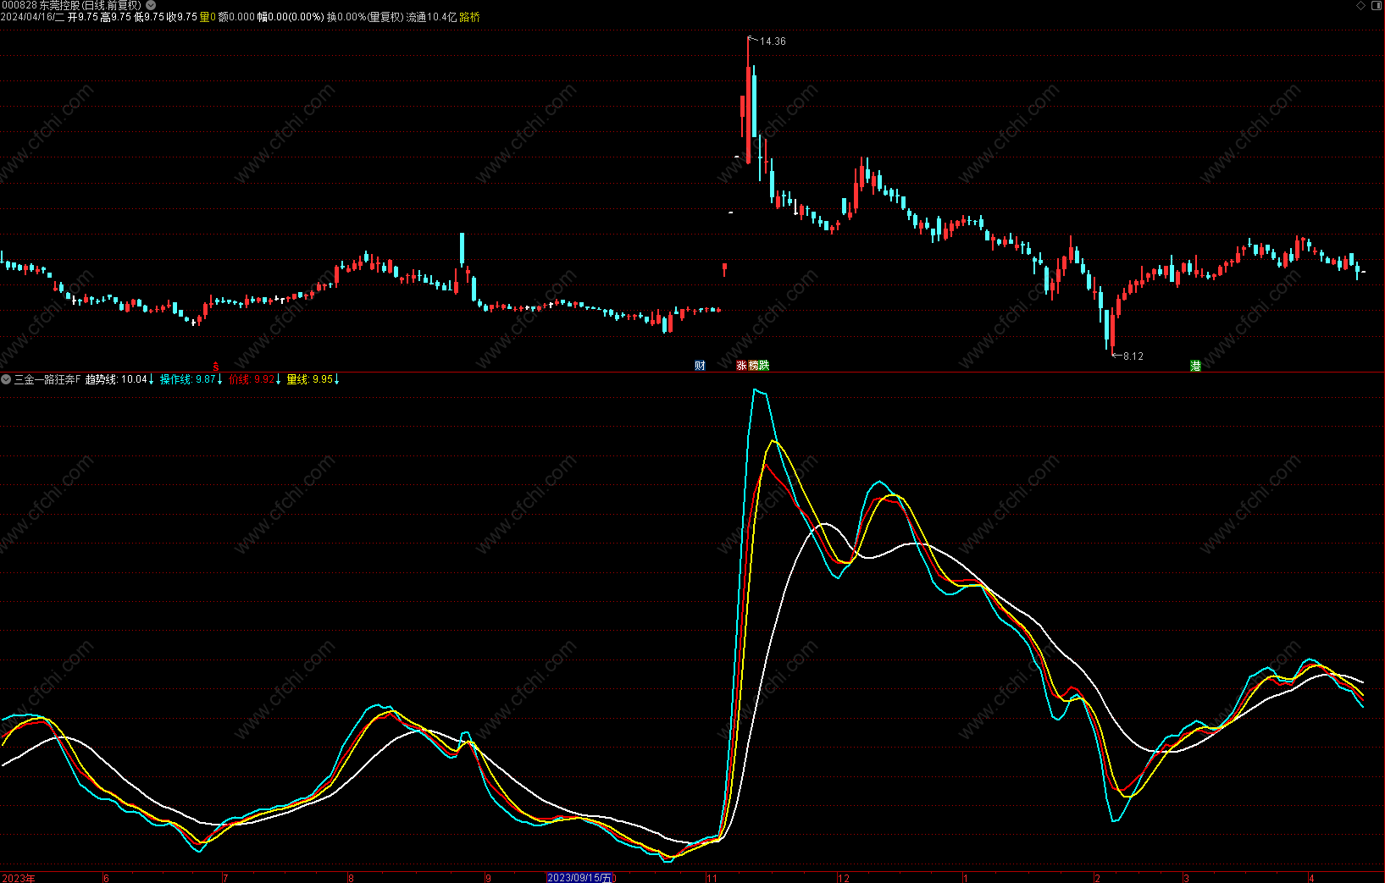Click month 12 on the time axis

pyautogui.click(x=843, y=878)
